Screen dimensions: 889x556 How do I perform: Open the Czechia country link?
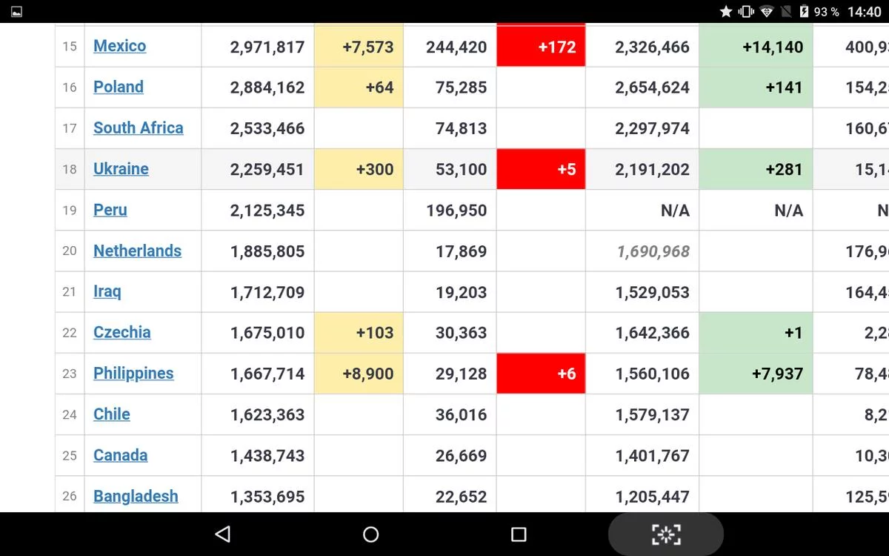122,332
